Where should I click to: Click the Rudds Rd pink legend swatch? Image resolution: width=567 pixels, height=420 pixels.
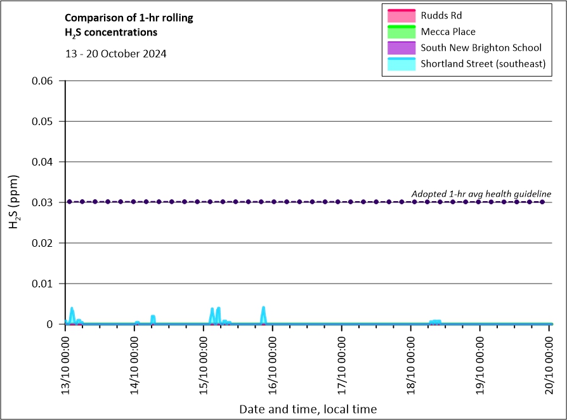[399, 15]
